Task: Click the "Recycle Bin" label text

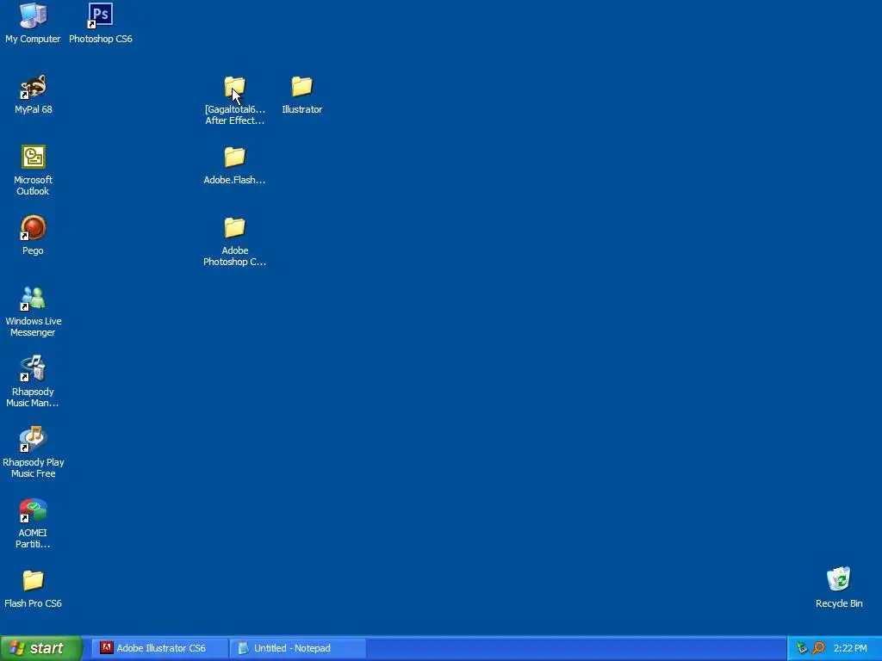Action: tap(839, 603)
